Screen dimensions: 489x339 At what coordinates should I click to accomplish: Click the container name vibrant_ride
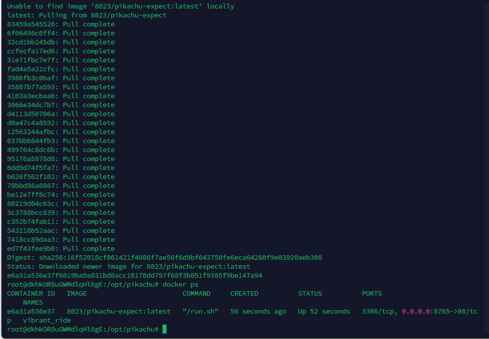pyautogui.click(x=47, y=321)
